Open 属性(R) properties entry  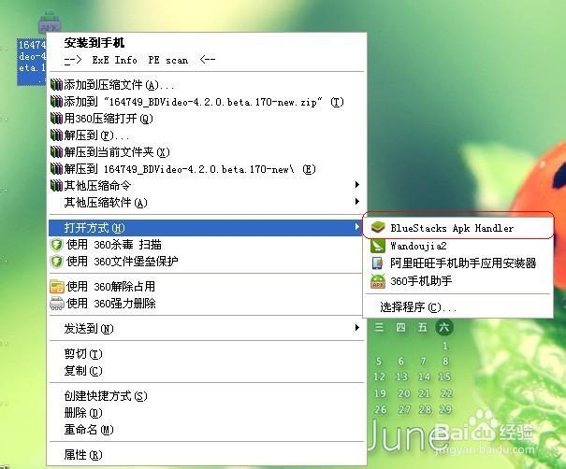click(x=207, y=455)
